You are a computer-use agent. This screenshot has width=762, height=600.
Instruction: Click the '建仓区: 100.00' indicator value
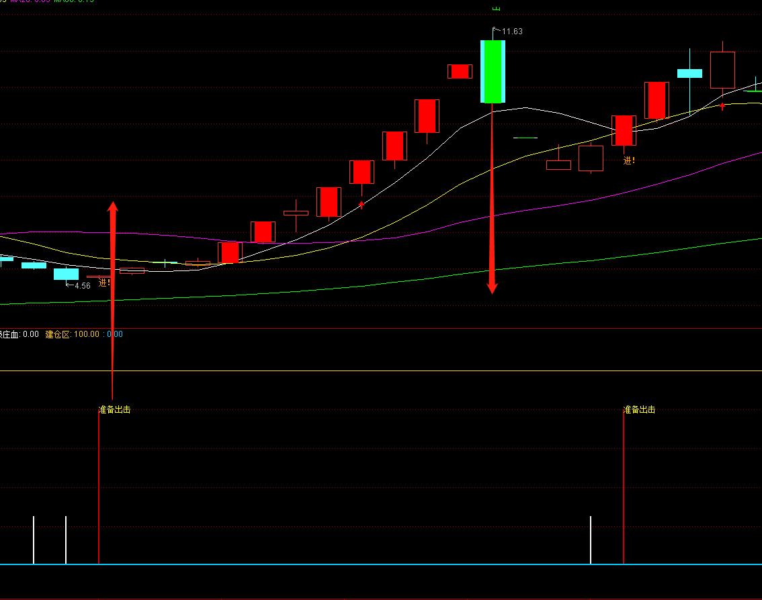(x=73, y=334)
